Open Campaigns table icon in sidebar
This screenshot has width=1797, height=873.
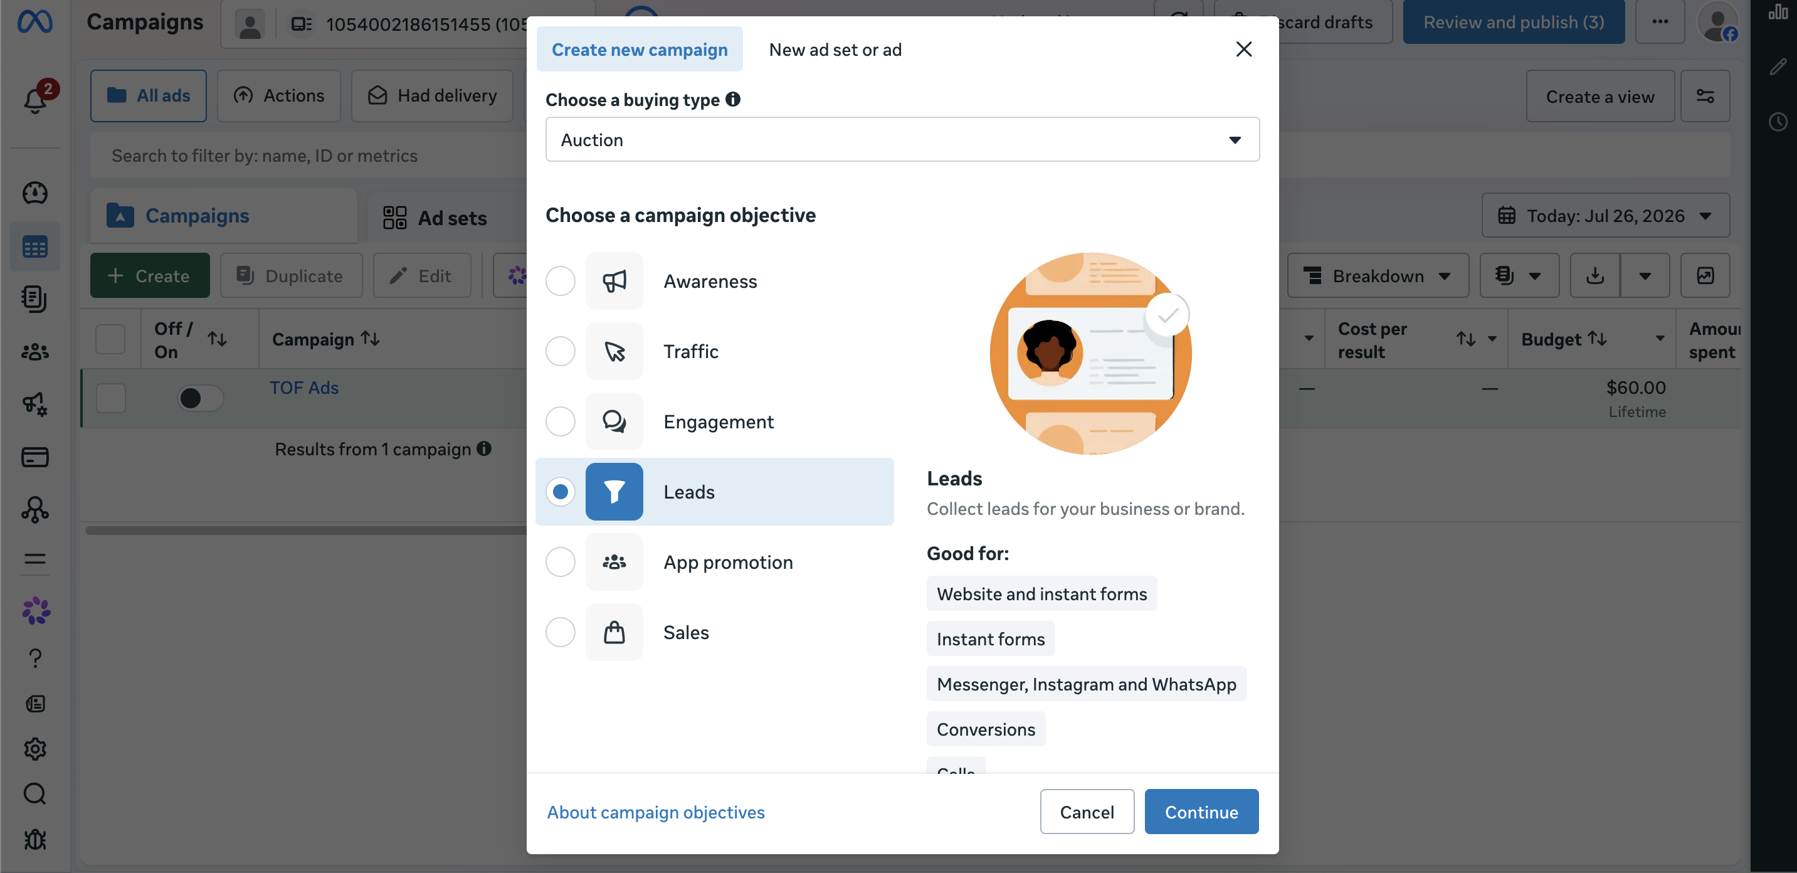[35, 246]
